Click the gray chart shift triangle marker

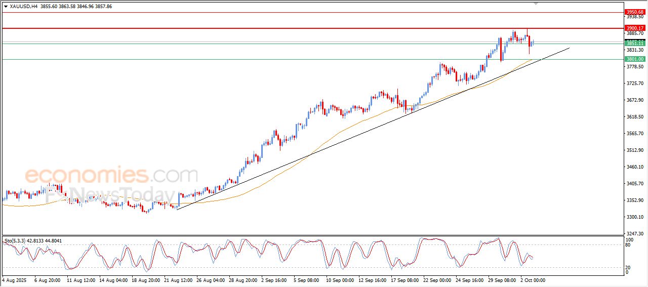pyautogui.click(x=536, y=4)
